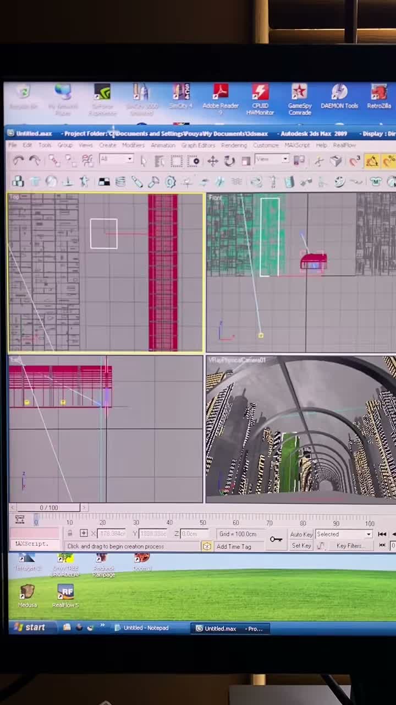Click the Select Object arrow tool
This screenshot has width=396, height=705.
(144, 161)
